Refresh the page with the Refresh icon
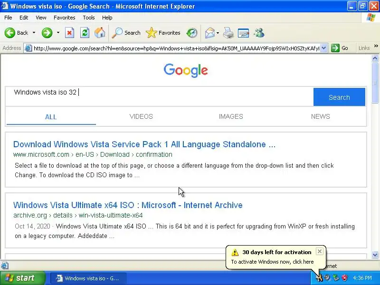The image size is (380, 285). (85, 33)
